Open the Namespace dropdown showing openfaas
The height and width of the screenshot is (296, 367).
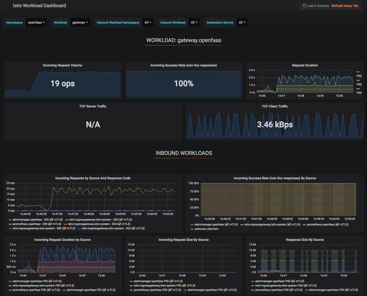[36, 22]
